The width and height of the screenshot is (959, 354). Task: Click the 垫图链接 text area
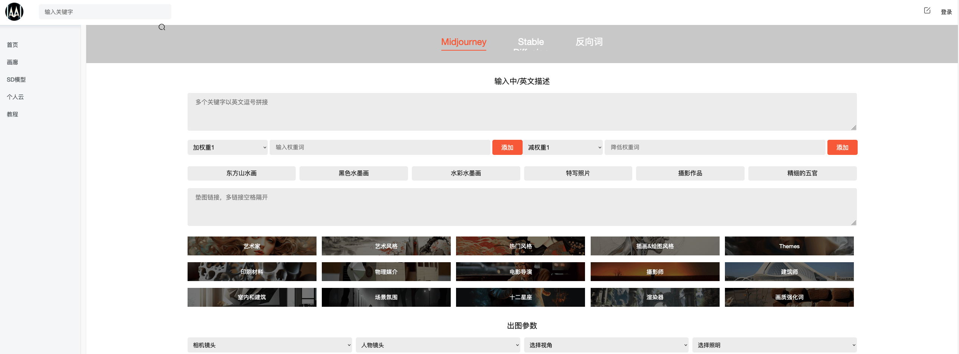[x=522, y=207]
